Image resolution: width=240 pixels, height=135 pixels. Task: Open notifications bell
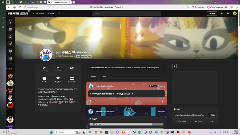point(222,13)
